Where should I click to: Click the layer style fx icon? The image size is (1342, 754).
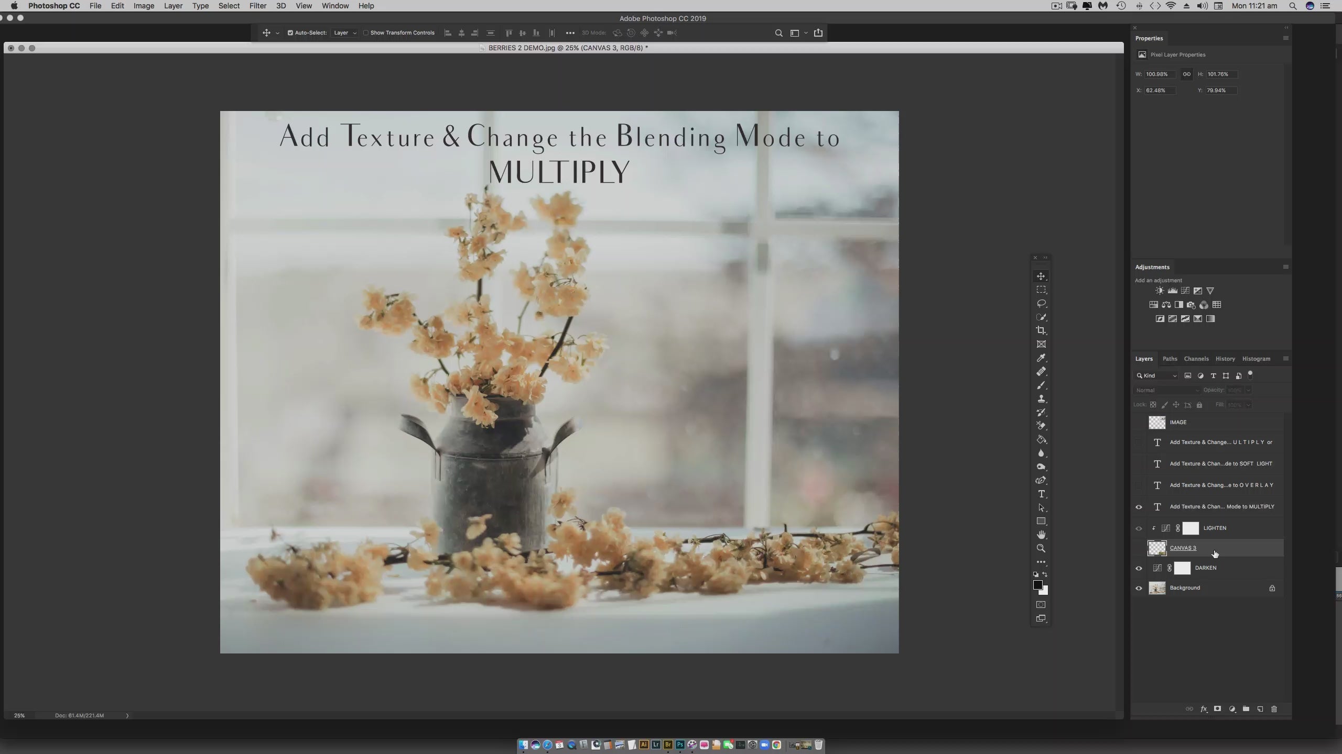(x=1204, y=709)
